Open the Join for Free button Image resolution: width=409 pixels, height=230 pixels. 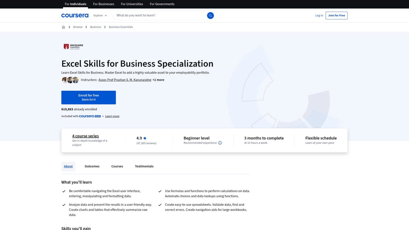click(x=336, y=15)
